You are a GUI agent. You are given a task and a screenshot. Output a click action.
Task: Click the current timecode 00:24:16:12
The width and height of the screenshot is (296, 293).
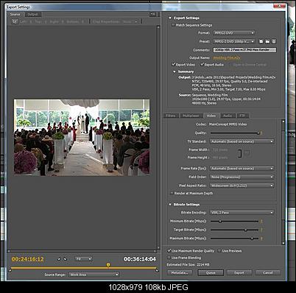(x=27, y=259)
